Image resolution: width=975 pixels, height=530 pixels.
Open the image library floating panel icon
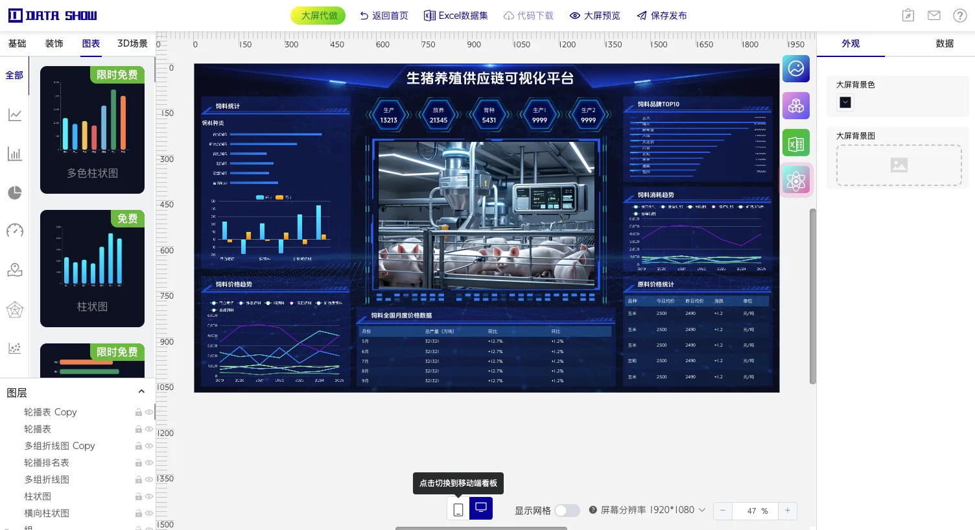[796, 69]
